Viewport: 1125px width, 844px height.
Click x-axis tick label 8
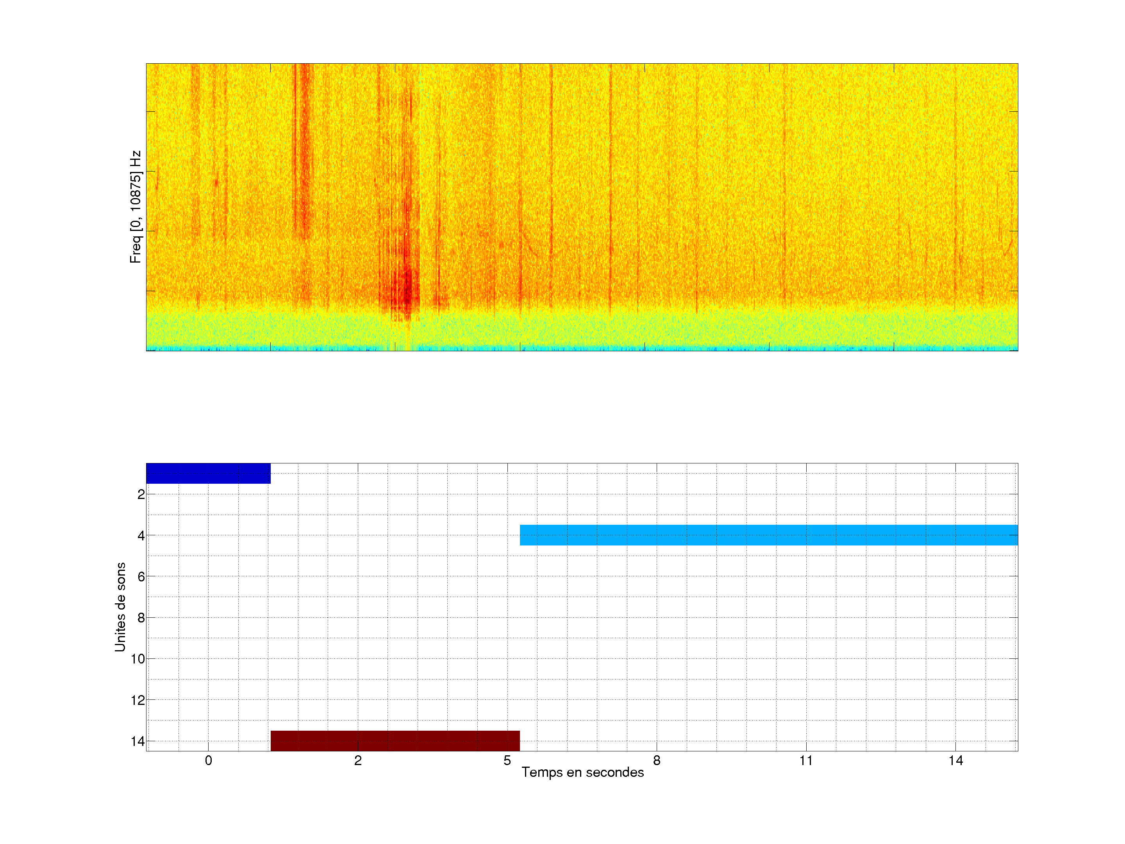(x=657, y=760)
